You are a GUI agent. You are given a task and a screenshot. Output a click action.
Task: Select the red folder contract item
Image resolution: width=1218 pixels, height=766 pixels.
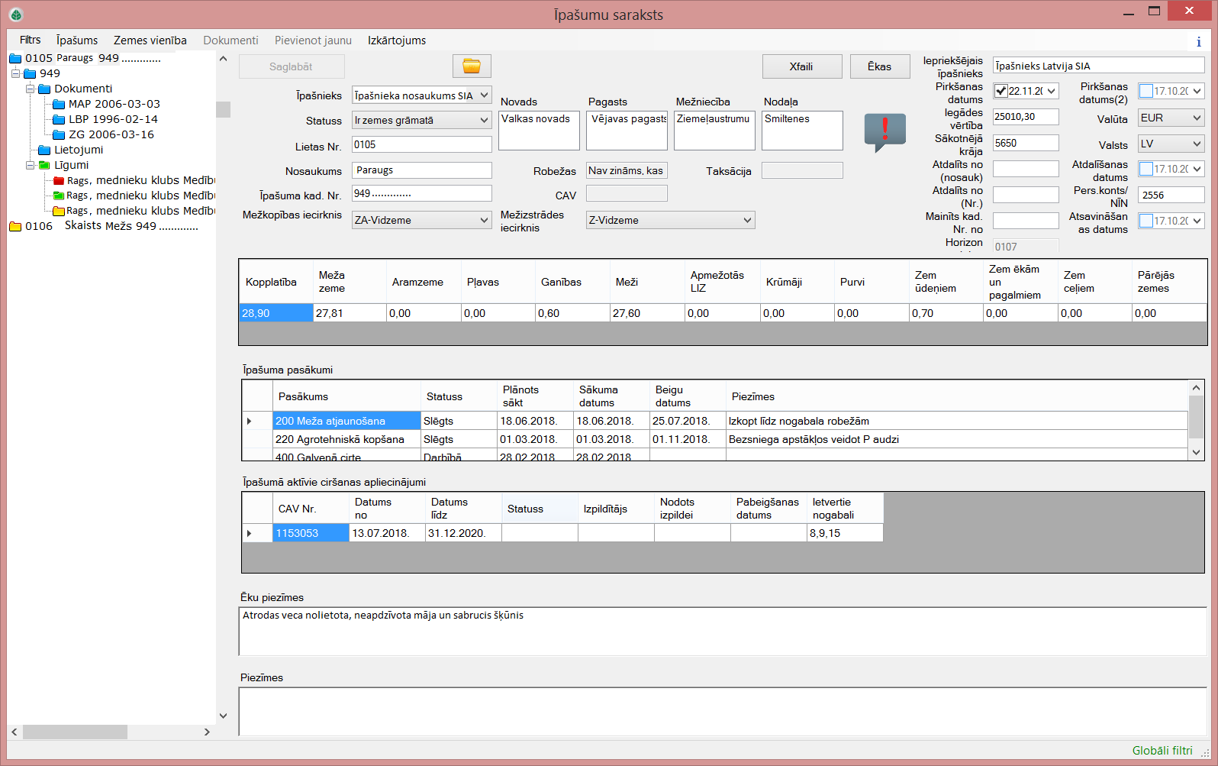[x=59, y=181]
